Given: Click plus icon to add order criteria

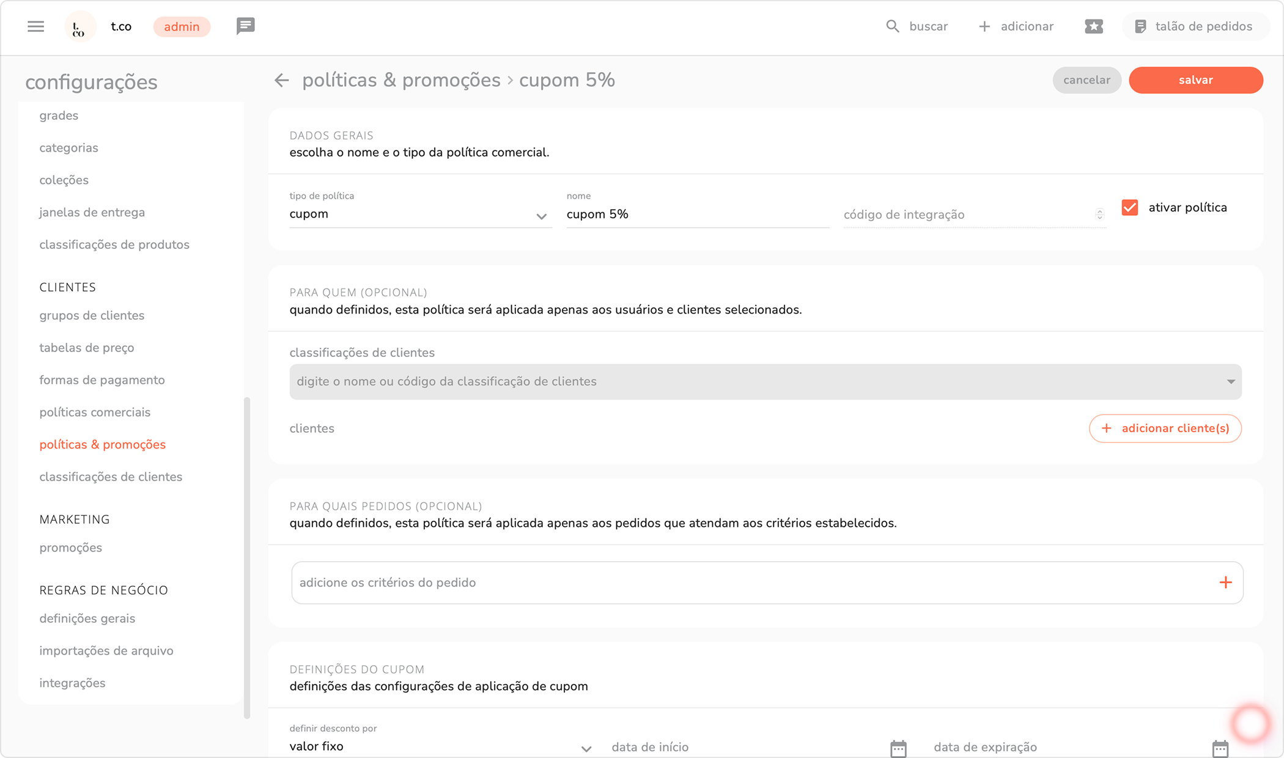Looking at the screenshot, I should 1225,583.
